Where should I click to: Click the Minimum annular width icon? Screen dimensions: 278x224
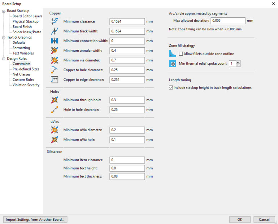click(x=55, y=51)
